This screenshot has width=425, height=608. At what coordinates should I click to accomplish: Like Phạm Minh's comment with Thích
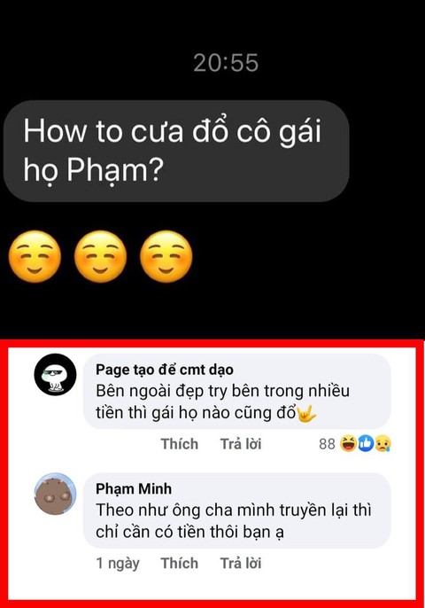pos(180,563)
